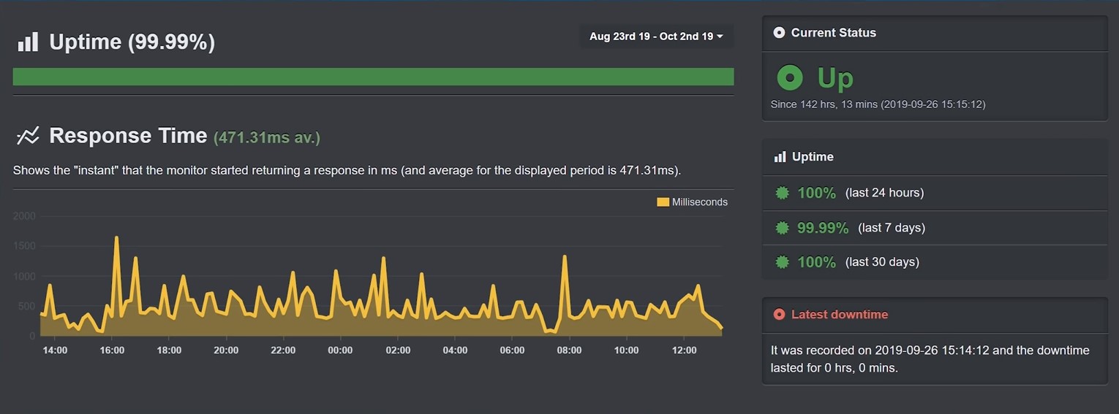The width and height of the screenshot is (1119, 414).
Task: Open the Aug 23rd 19 - Oct 2nd 19 date range dropdown
Action: (x=656, y=37)
